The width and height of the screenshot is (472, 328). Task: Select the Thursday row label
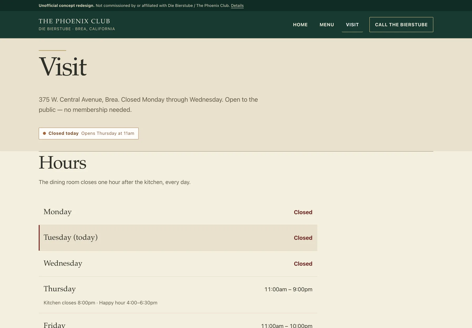point(60,289)
